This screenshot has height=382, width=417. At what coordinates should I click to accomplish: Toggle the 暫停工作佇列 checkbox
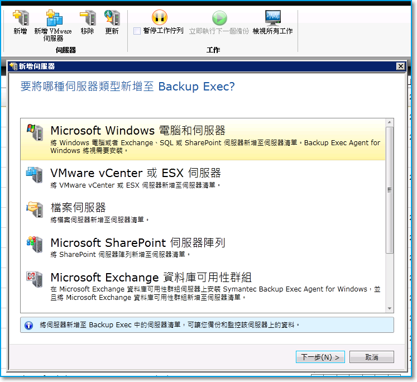(137, 31)
